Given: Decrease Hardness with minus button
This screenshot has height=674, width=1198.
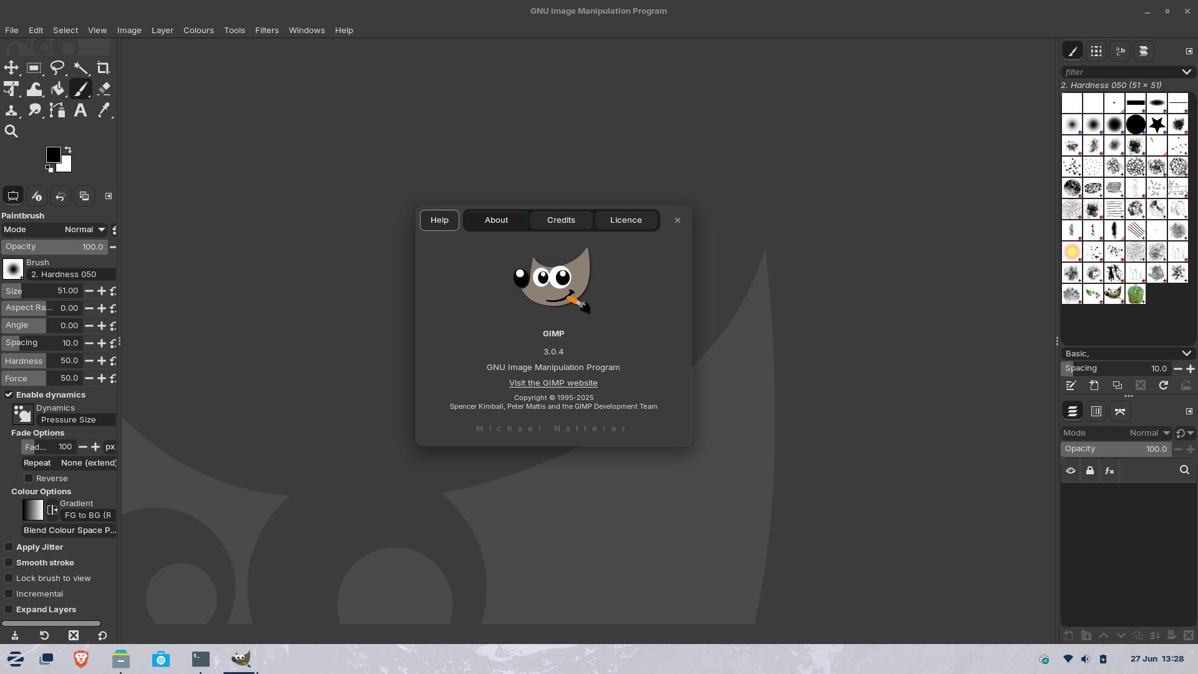Looking at the screenshot, I should pyautogui.click(x=89, y=361).
